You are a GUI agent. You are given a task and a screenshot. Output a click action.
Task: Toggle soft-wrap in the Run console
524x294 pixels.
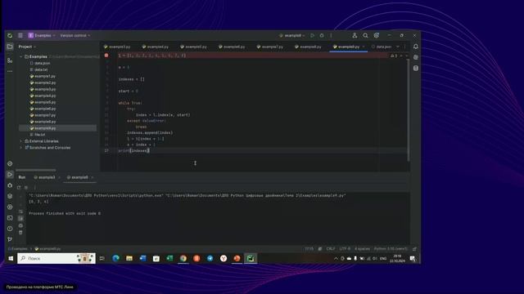pyautogui.click(x=20, y=212)
